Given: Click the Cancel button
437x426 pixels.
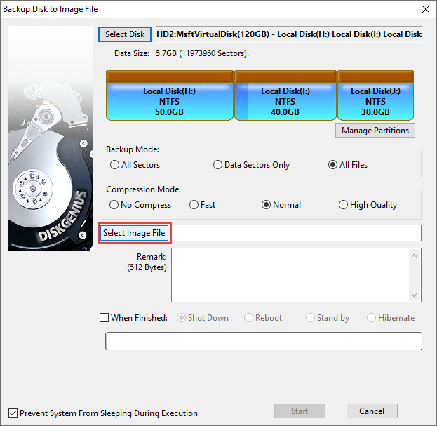Looking at the screenshot, I should point(372,411).
